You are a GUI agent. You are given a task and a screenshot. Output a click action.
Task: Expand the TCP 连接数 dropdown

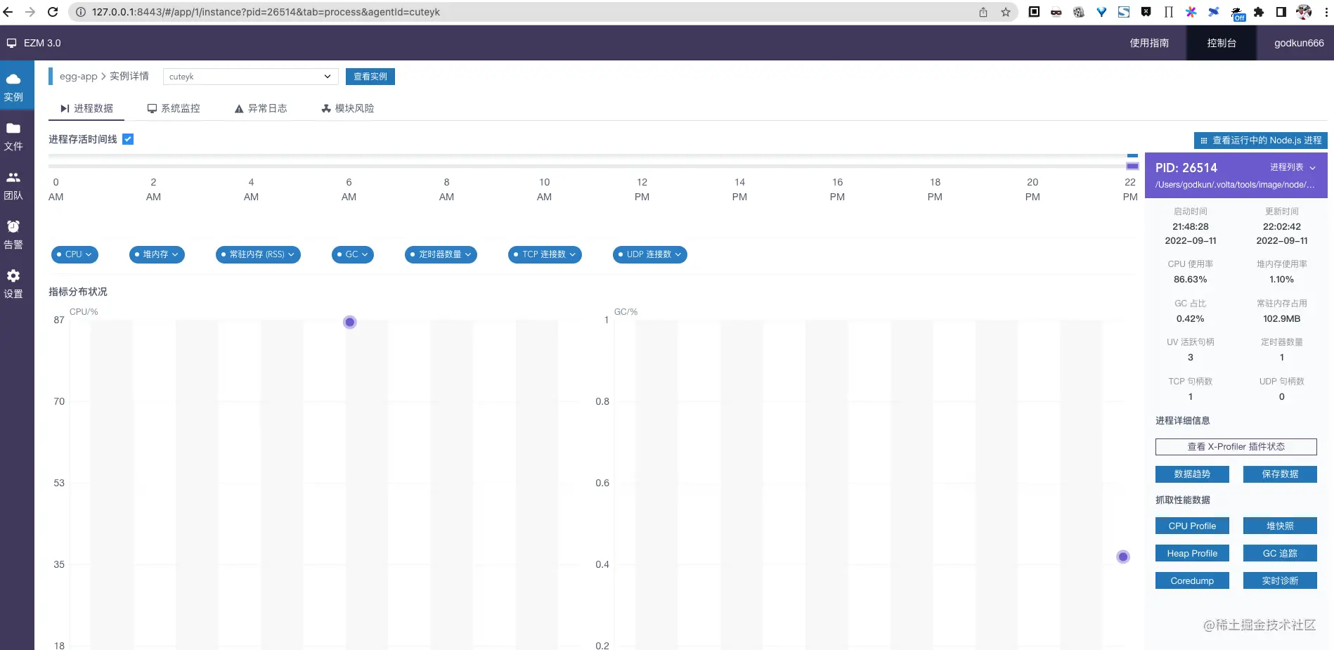pos(545,254)
